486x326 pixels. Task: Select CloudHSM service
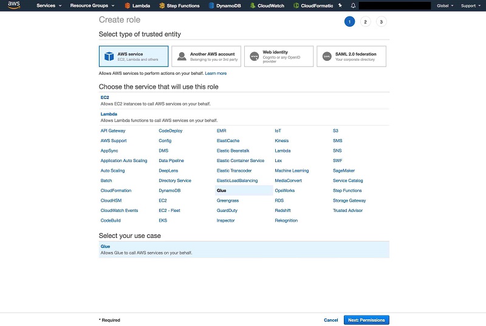coord(111,200)
